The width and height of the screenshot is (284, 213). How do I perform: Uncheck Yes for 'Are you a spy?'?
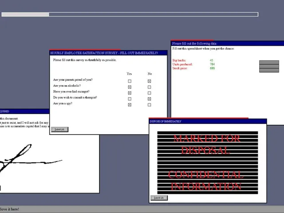coord(130,105)
